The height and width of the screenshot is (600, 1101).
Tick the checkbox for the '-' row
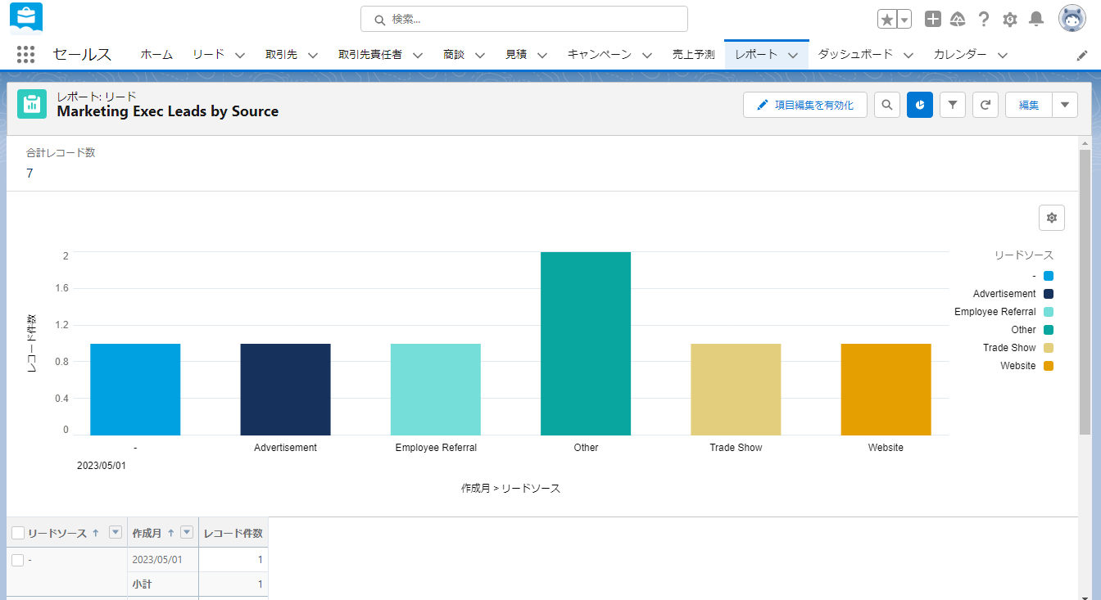coord(18,560)
